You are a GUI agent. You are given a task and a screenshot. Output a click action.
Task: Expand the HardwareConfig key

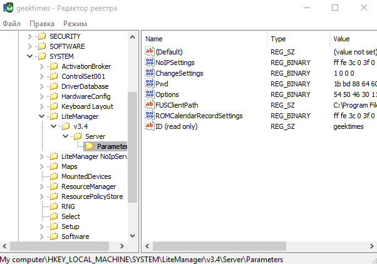pos(41,96)
